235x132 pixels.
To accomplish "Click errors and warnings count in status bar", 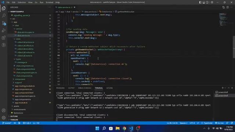I will [x=27, y=123].
